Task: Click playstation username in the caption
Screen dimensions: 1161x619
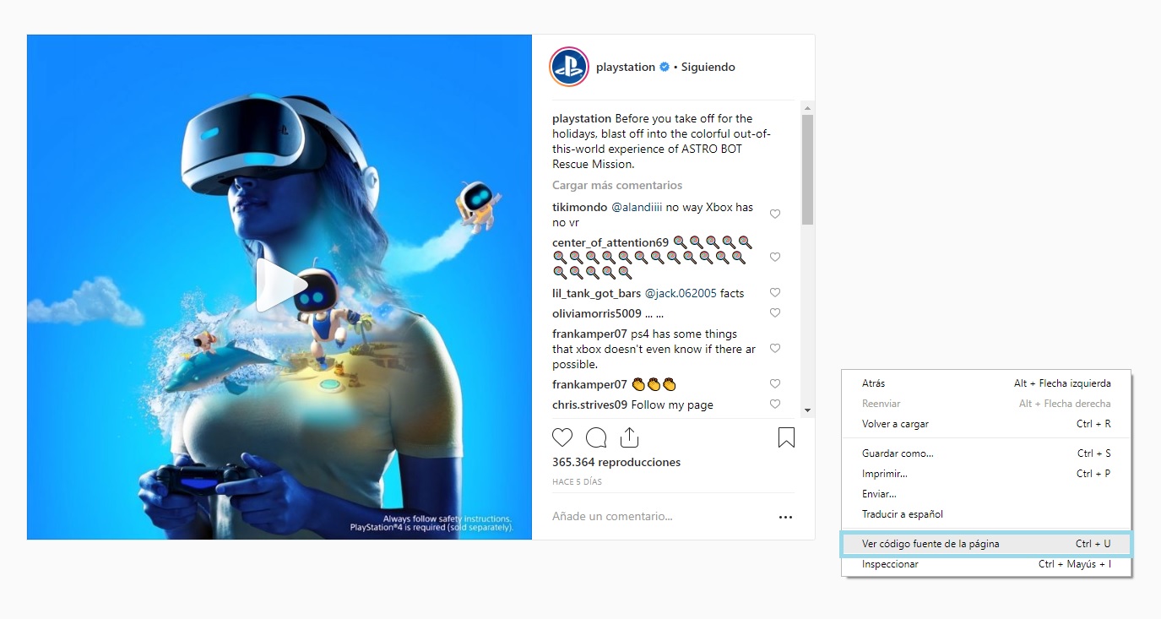Action: (x=582, y=119)
